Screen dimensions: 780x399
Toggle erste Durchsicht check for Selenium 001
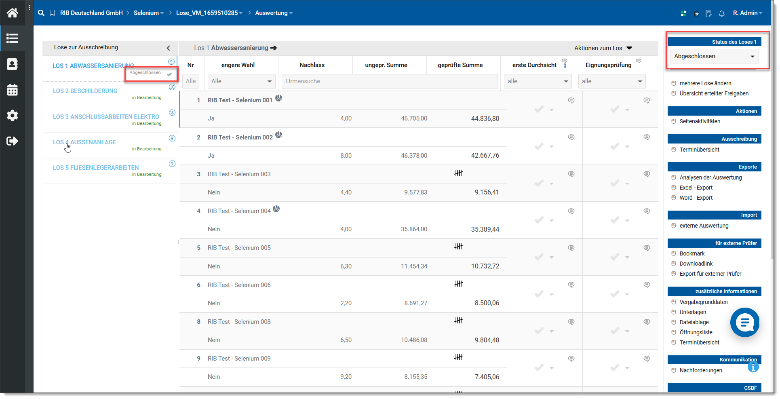(539, 110)
